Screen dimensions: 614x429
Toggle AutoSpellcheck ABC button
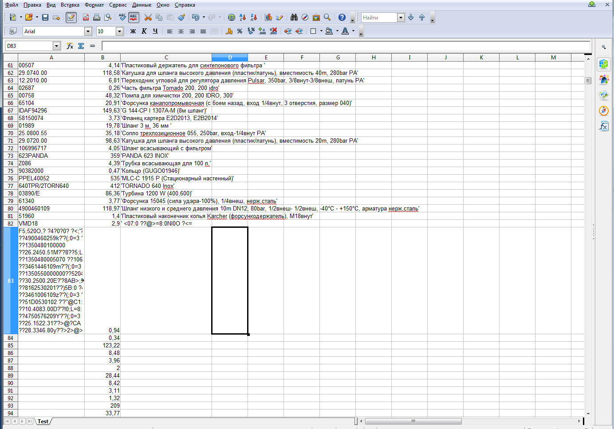click(134, 17)
